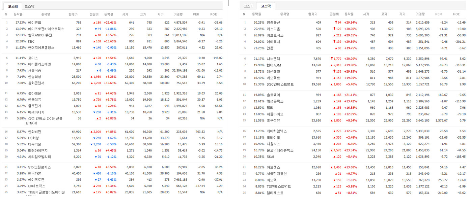The image size is (470, 214).
Task: Click the 30.25% rate for 원풍물산
Action: click(259, 23)
